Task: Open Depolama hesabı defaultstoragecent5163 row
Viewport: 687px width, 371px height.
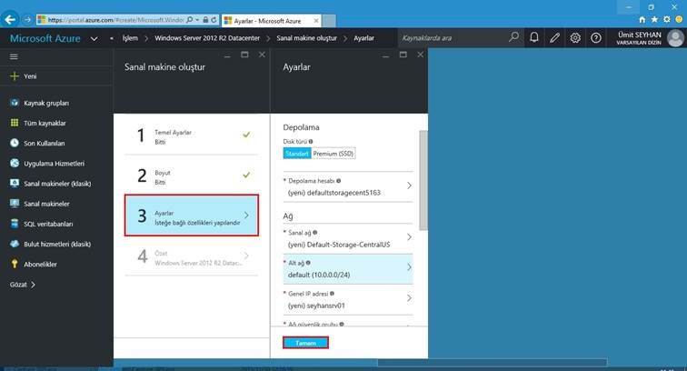Action: coord(348,186)
